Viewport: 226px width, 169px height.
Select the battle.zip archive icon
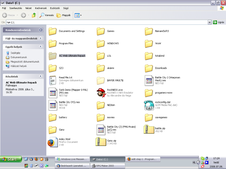[149, 130]
